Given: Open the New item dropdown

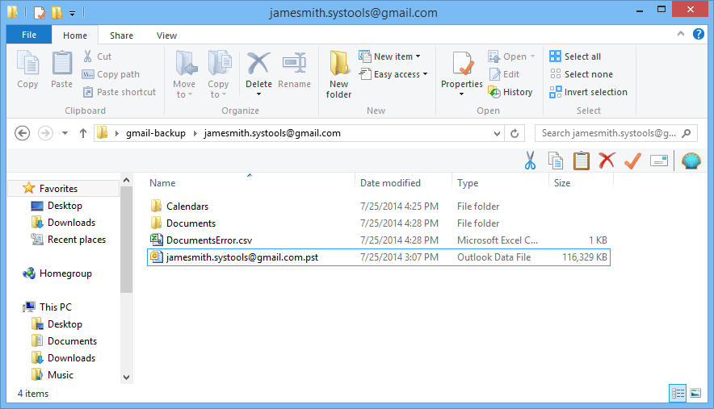Looking at the screenshot, I should coord(390,56).
